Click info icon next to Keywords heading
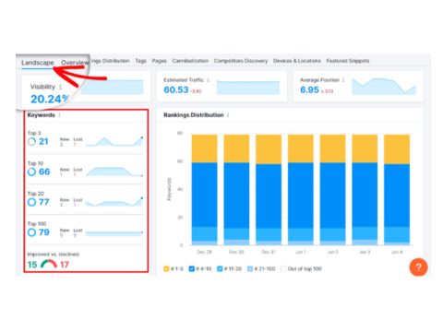 pyautogui.click(x=59, y=115)
